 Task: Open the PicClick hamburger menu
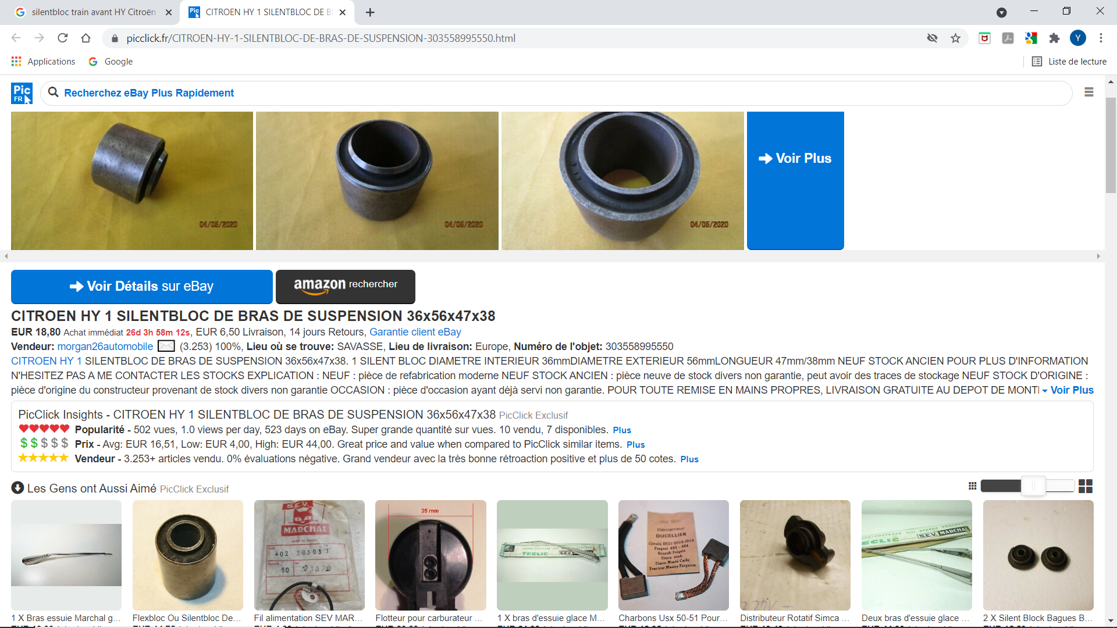(1088, 92)
